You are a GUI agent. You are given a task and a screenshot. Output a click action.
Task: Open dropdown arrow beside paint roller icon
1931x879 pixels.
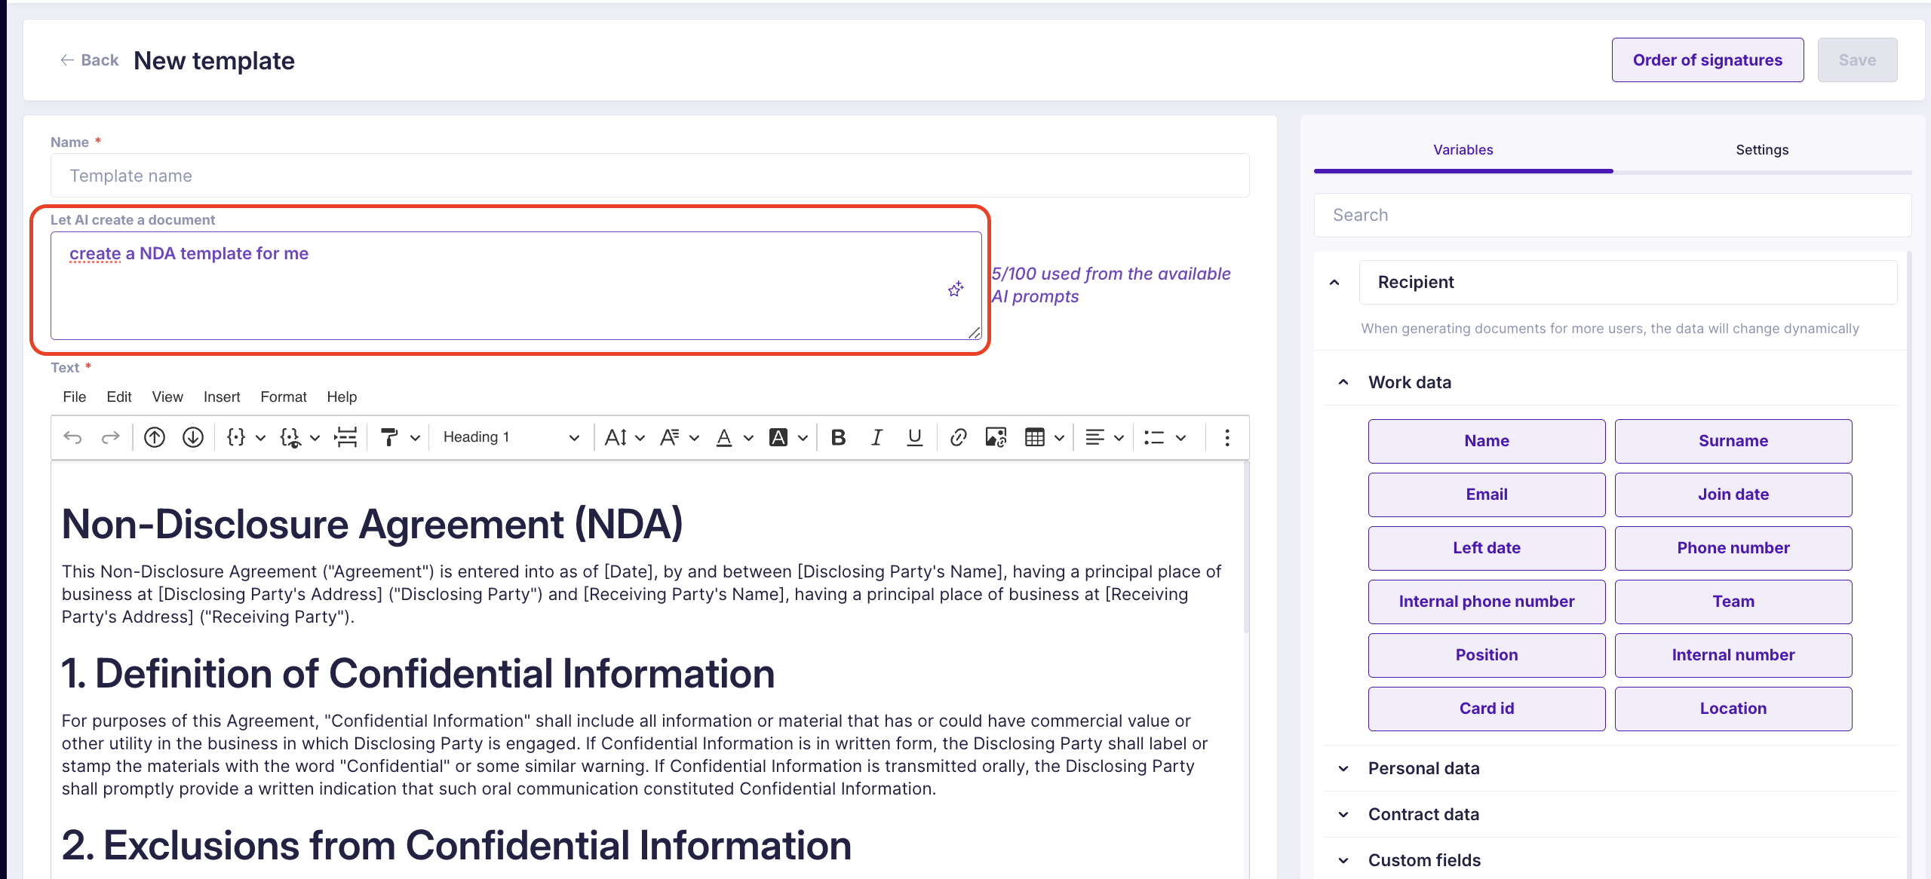click(x=415, y=437)
